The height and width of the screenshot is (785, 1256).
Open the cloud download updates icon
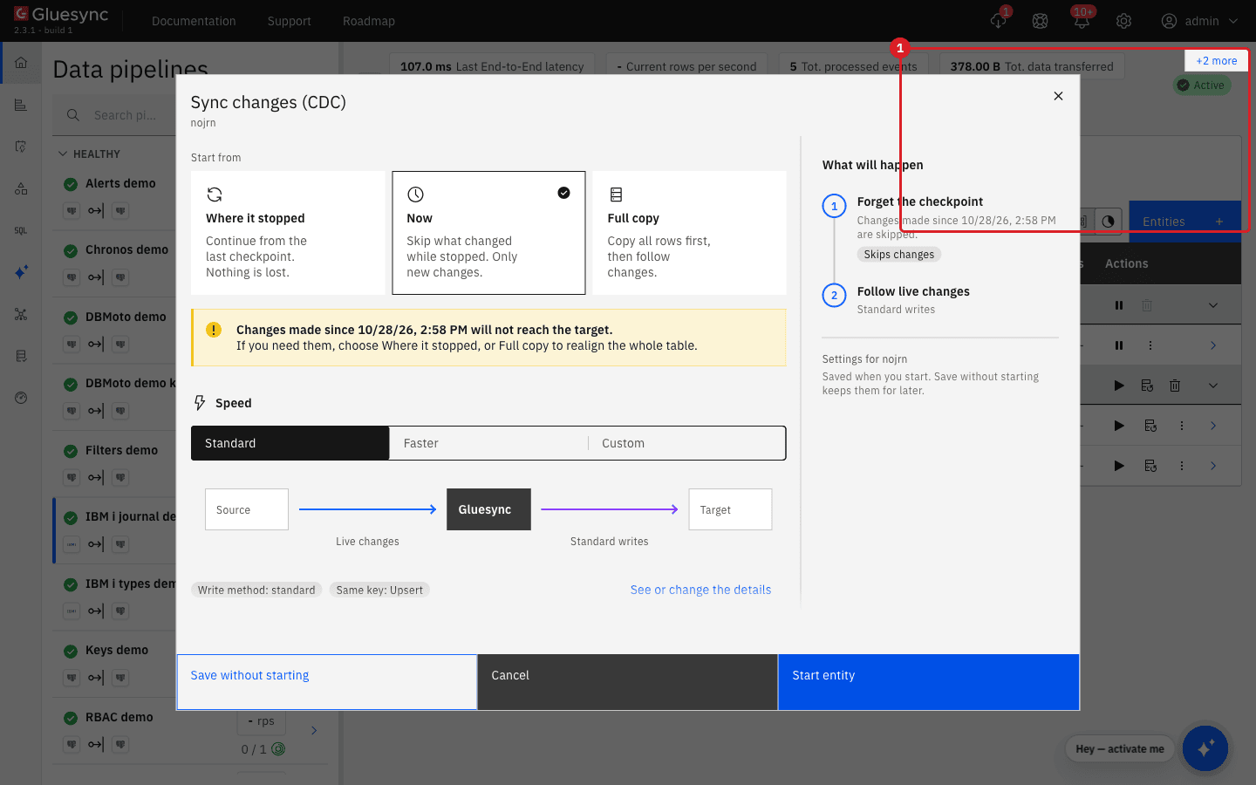click(x=999, y=21)
